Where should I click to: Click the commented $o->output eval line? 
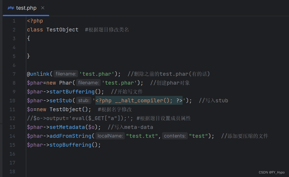(x=80, y=118)
